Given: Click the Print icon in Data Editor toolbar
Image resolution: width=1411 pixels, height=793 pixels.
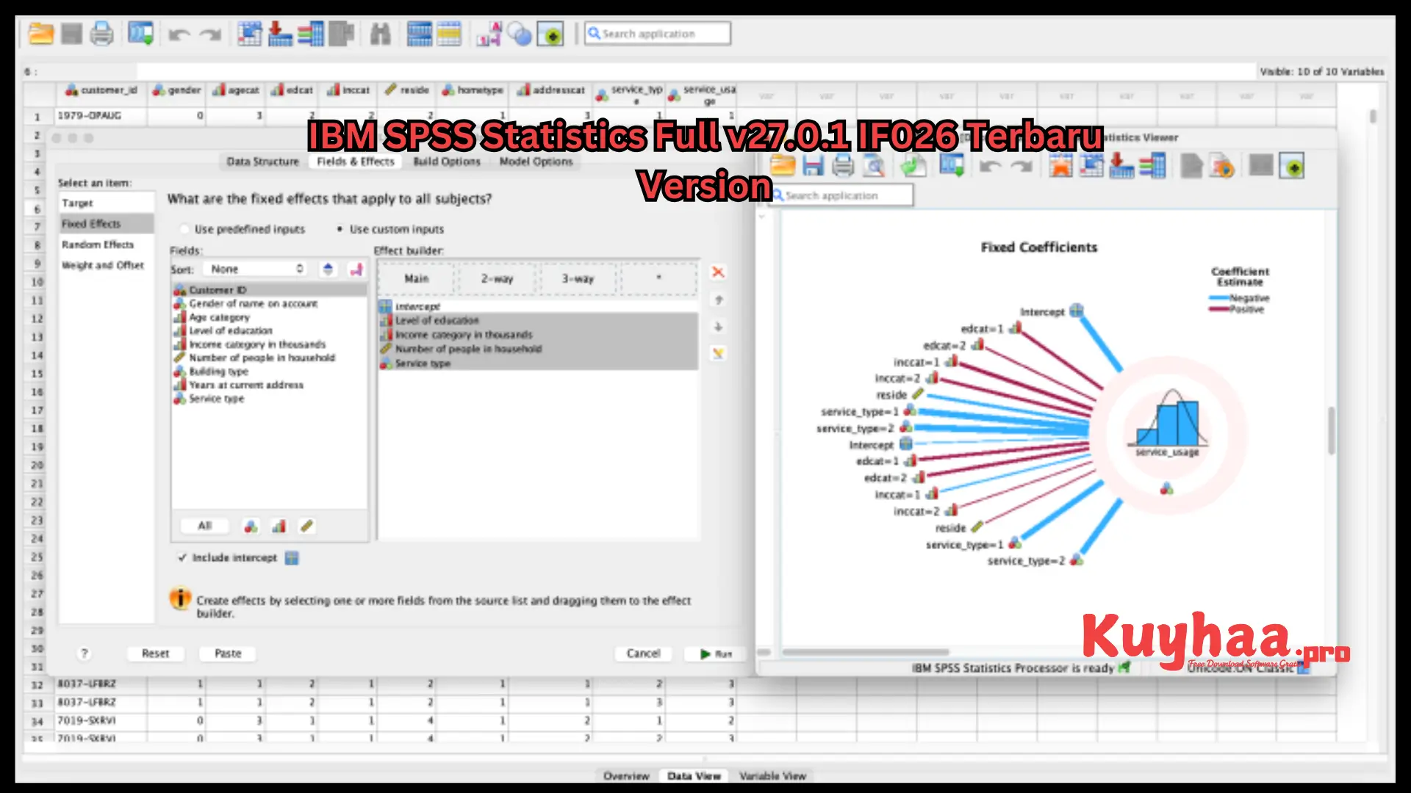Looking at the screenshot, I should pyautogui.click(x=101, y=34).
